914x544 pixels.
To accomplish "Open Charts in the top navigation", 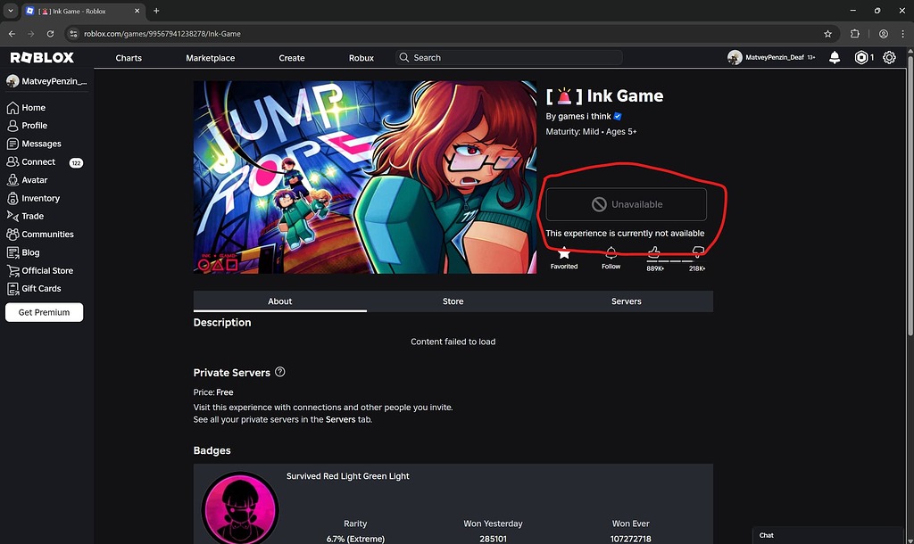I will point(129,58).
